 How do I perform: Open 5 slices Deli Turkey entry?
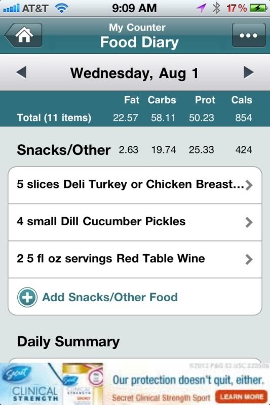(x=135, y=185)
